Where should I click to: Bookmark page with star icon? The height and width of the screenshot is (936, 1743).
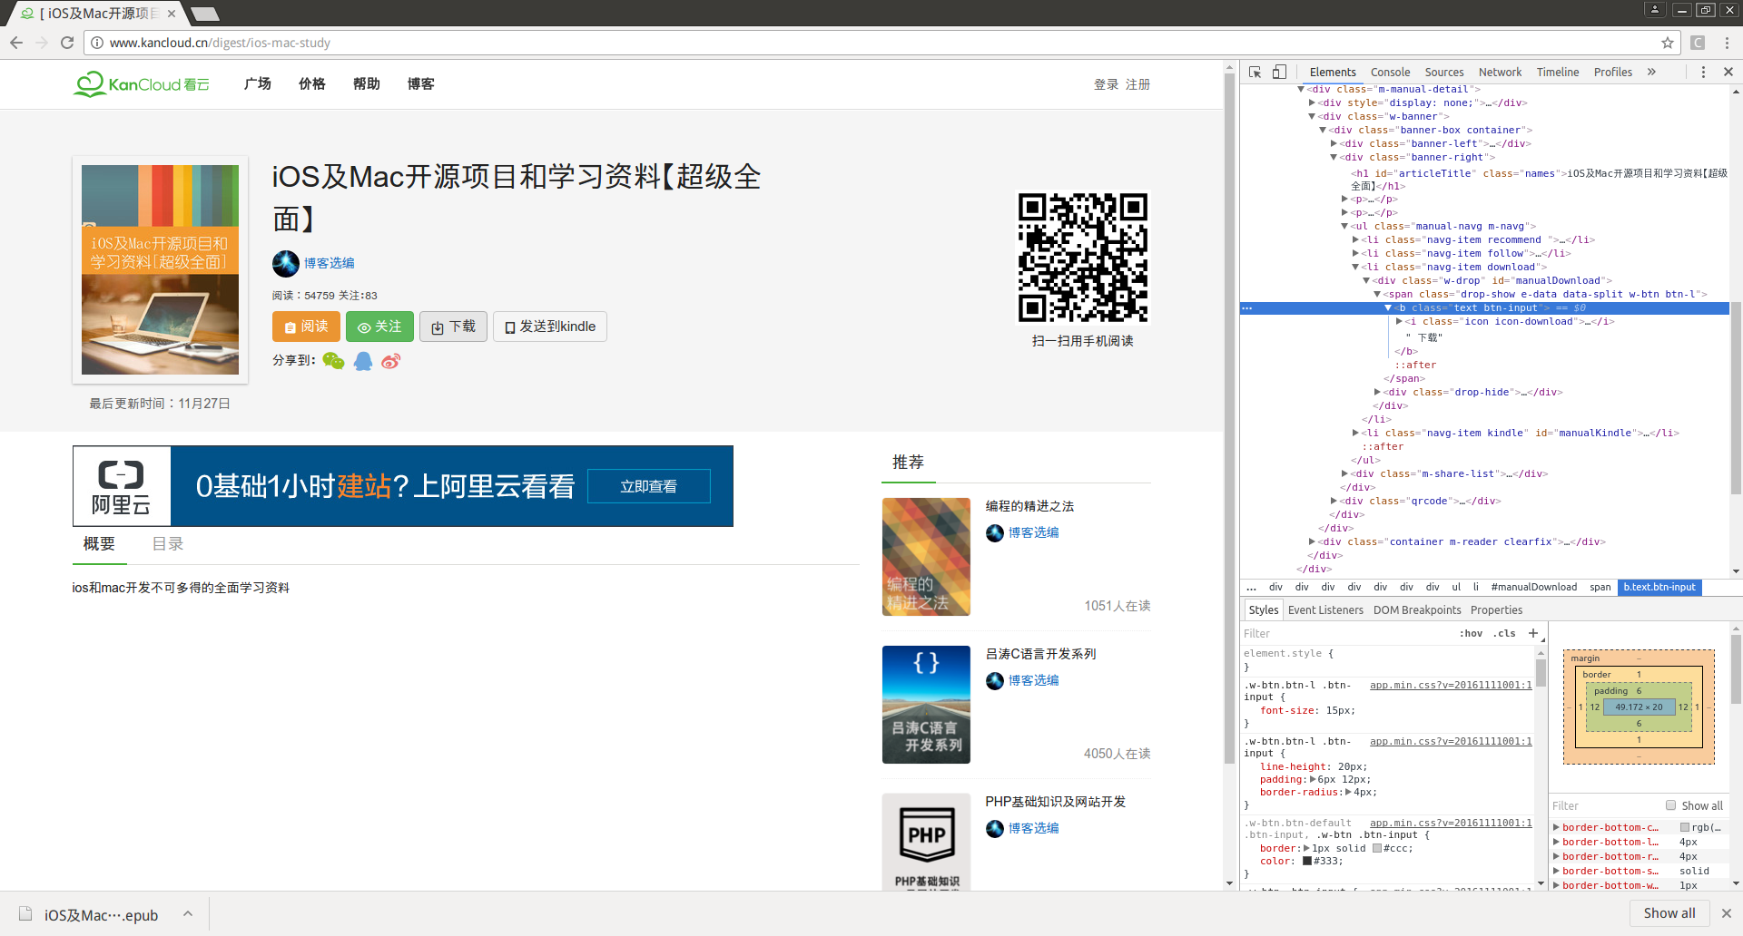(1667, 43)
